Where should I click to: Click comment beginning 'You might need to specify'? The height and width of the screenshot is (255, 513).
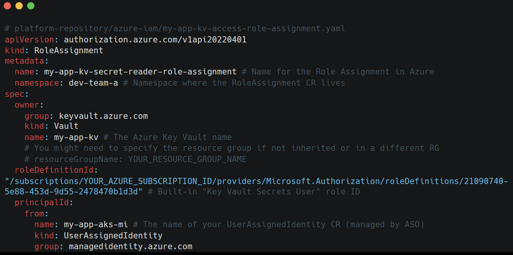pos(232,148)
